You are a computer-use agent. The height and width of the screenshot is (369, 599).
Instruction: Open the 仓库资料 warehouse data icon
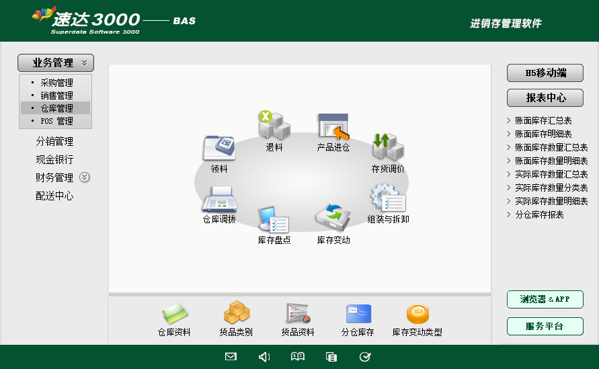pyautogui.click(x=174, y=314)
